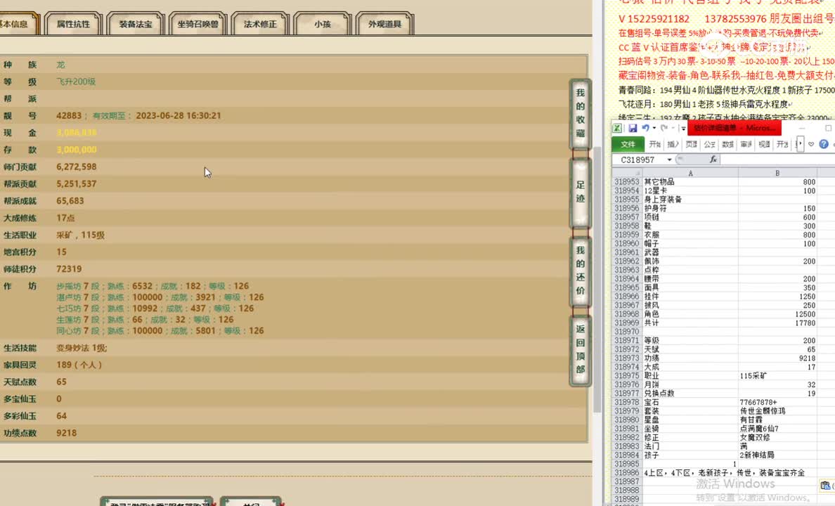The image size is (835, 506).
Task: Click the Excel save icon
Action: [x=633, y=128]
